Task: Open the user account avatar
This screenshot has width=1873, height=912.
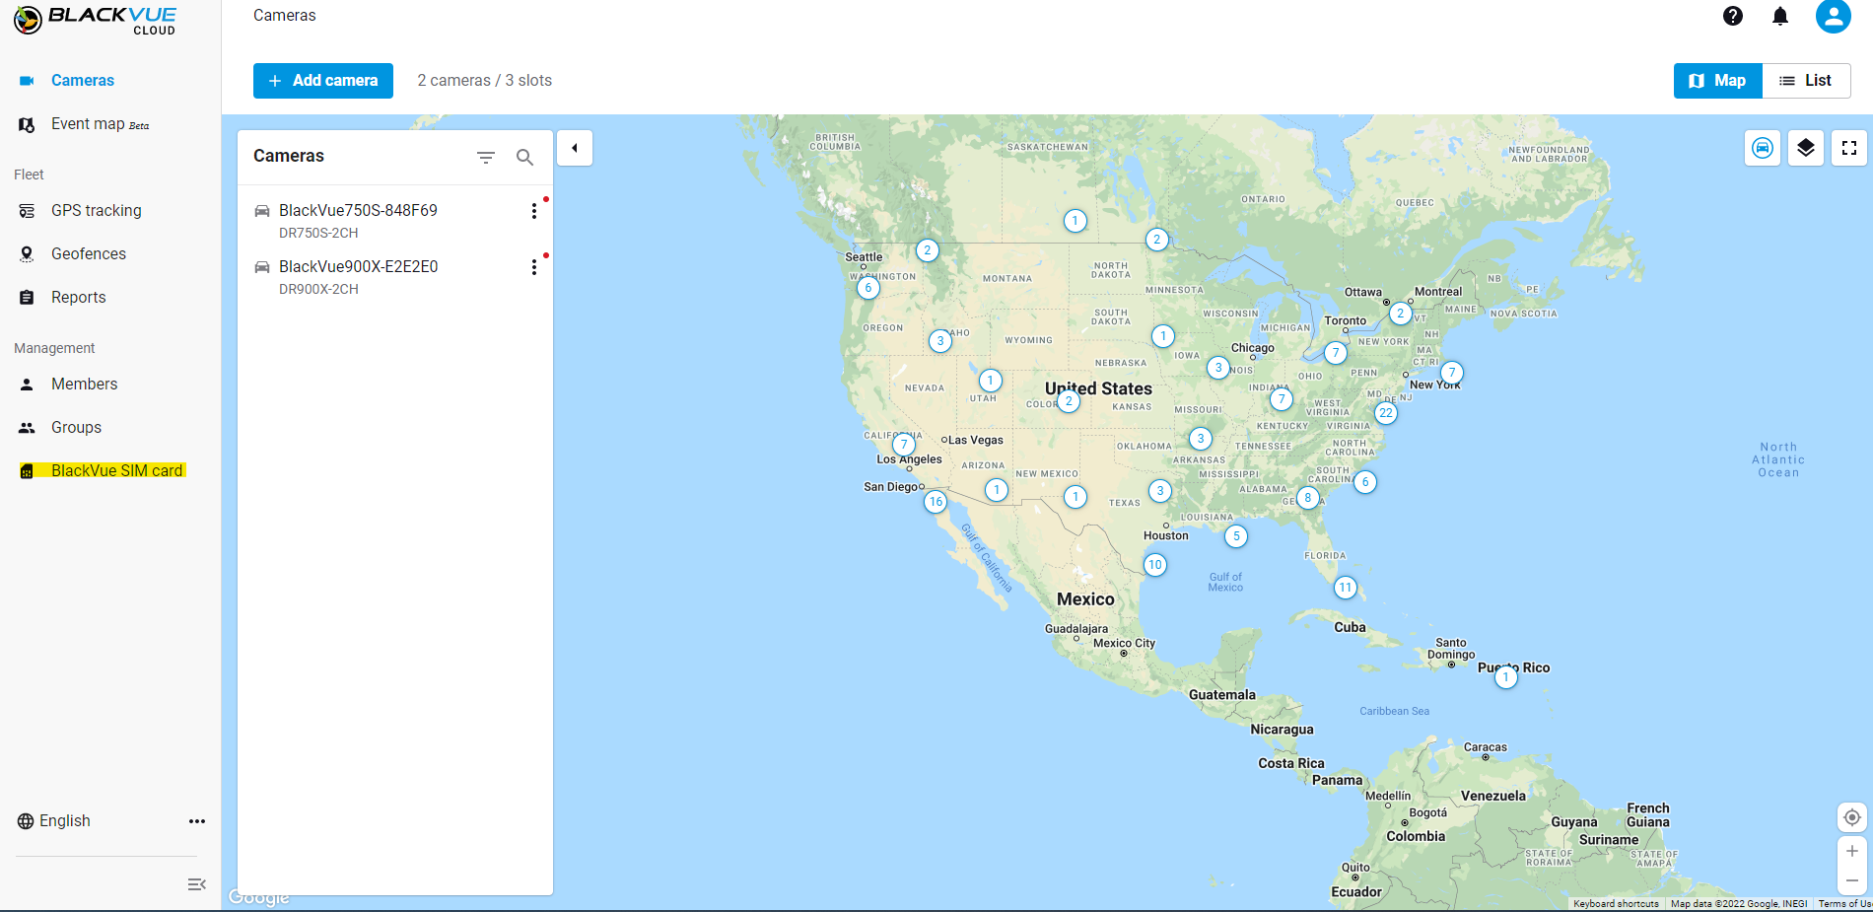Action: (x=1833, y=16)
